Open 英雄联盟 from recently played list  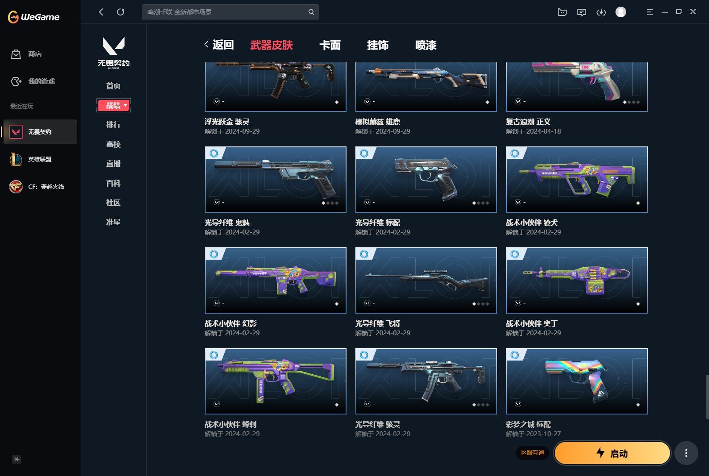click(x=16, y=159)
